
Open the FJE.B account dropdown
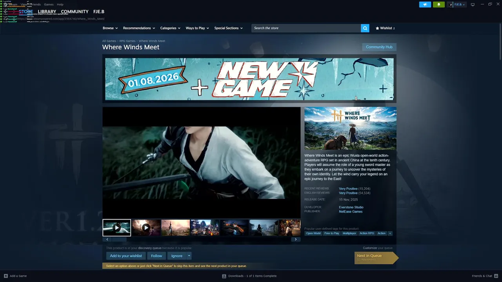point(459,5)
